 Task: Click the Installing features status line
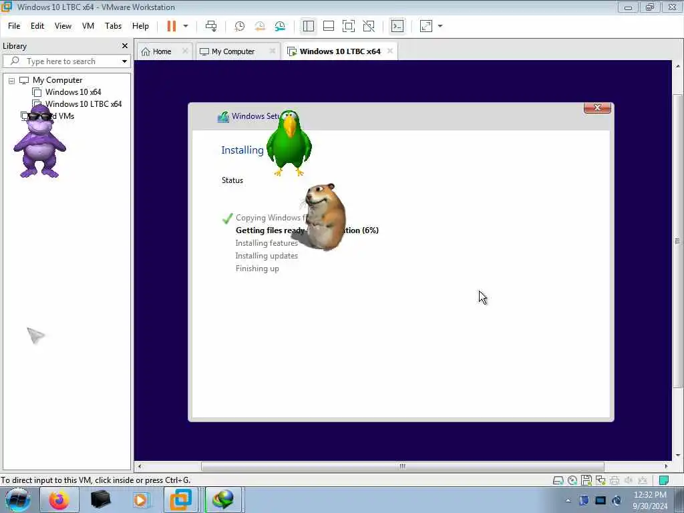[267, 243]
